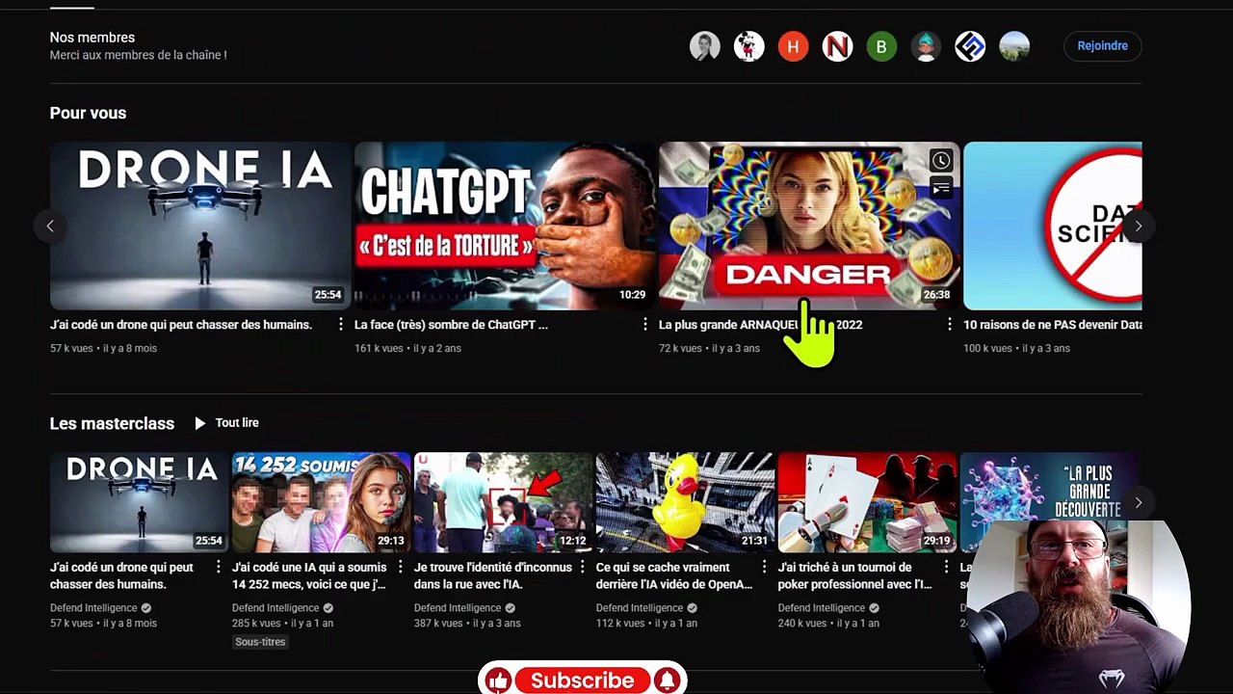Open DANGER thumbnail video
This screenshot has height=694, width=1233.
coord(809,226)
